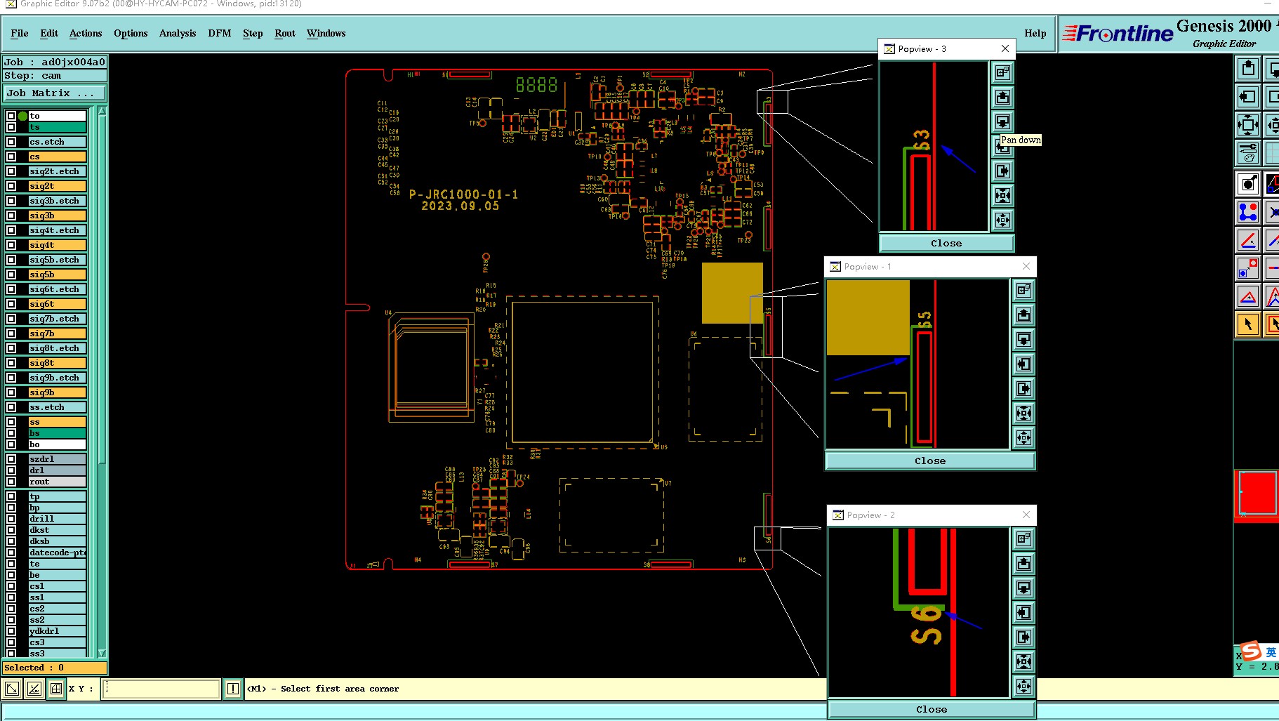Click Close button in Popview 3
The image size is (1279, 721).
coord(946,243)
